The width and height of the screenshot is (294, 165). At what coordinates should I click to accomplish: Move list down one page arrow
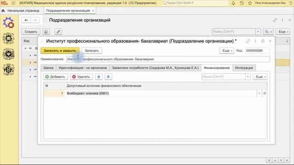point(281,160)
